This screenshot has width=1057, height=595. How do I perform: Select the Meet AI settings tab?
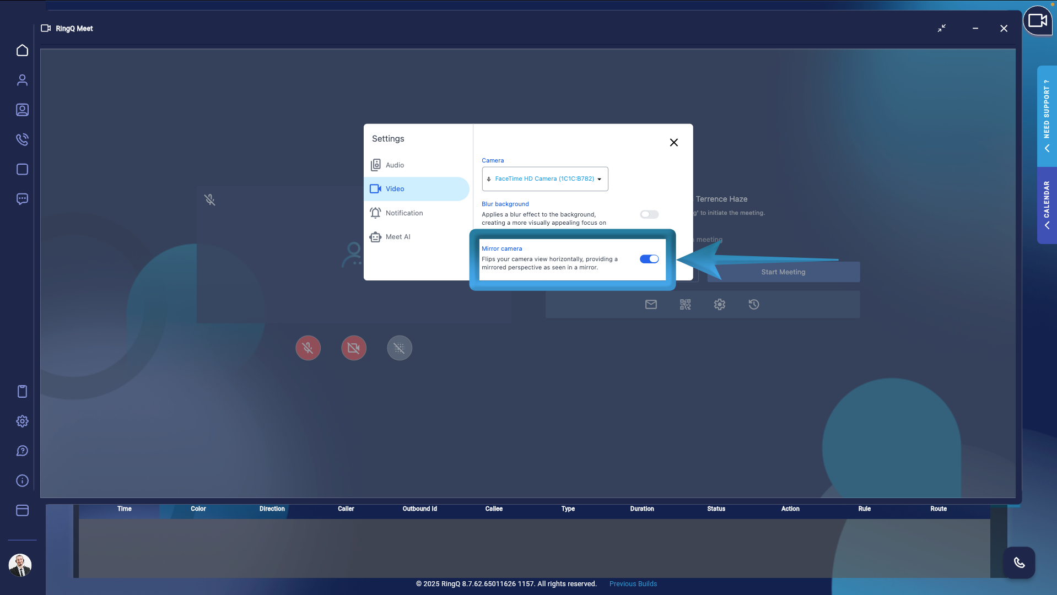[398, 237]
